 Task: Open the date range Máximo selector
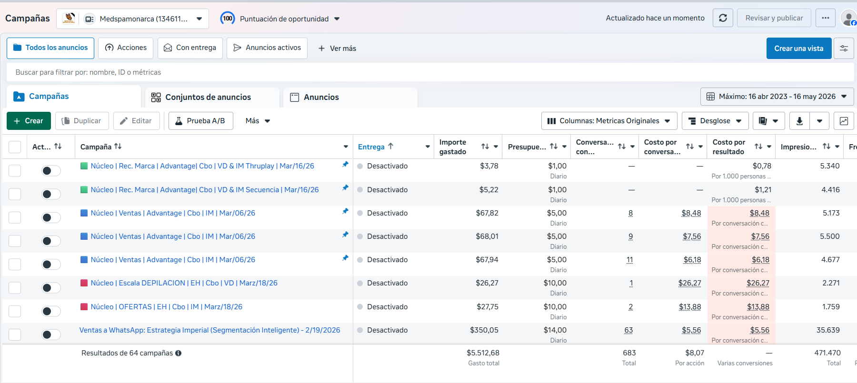[777, 97]
